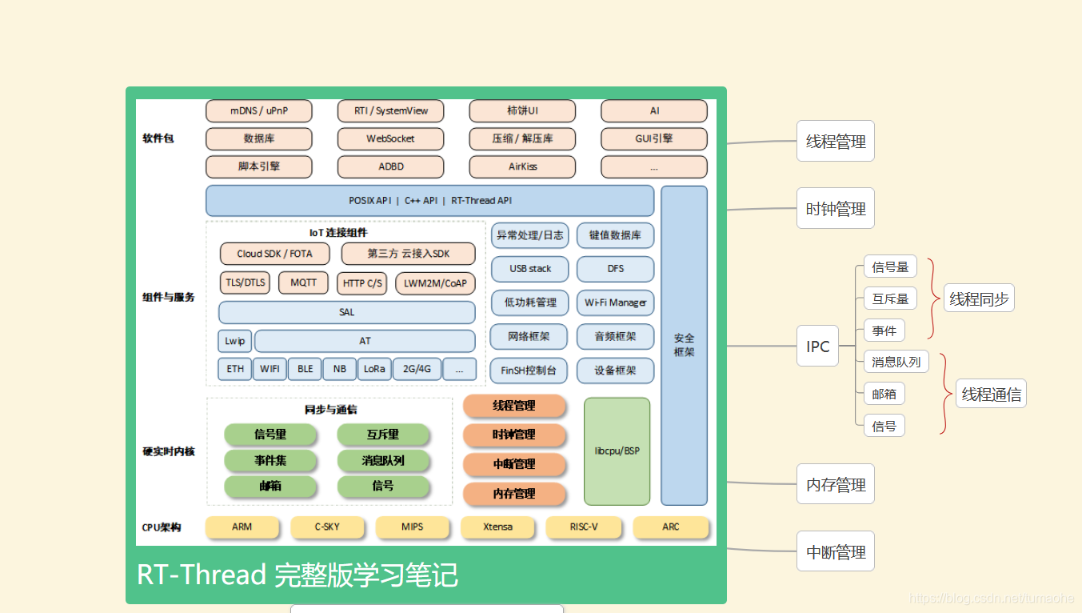This screenshot has height=613, width=1082.
Task: Click the HTTP C/S box in diagram
Action: (363, 283)
